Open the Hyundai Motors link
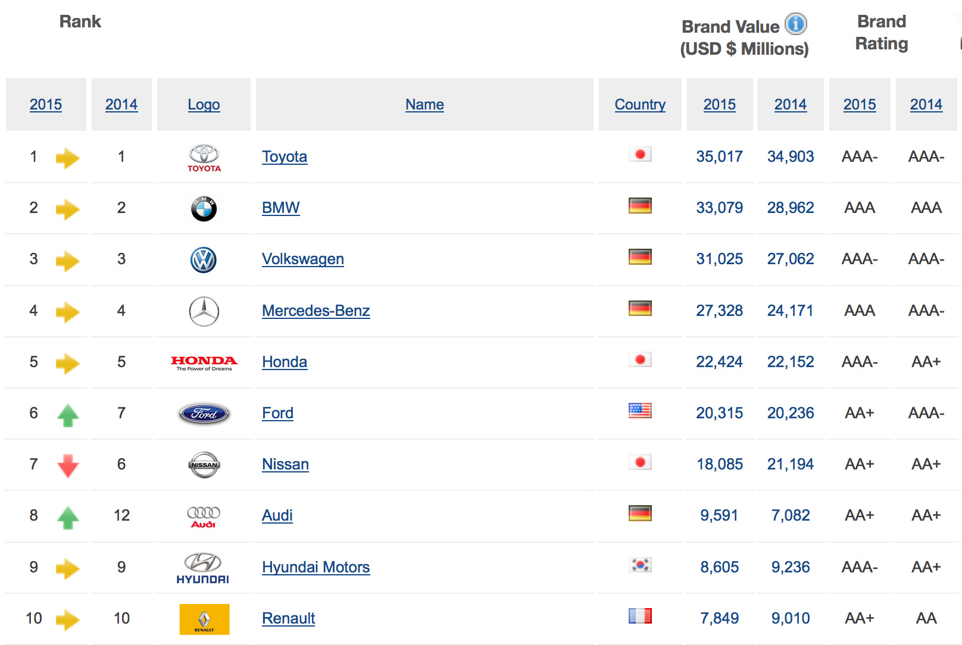 [316, 567]
